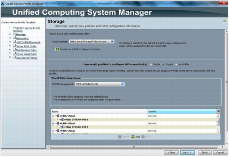Click the application icon in title bar
Screen dimensions: 229x157
2,4
